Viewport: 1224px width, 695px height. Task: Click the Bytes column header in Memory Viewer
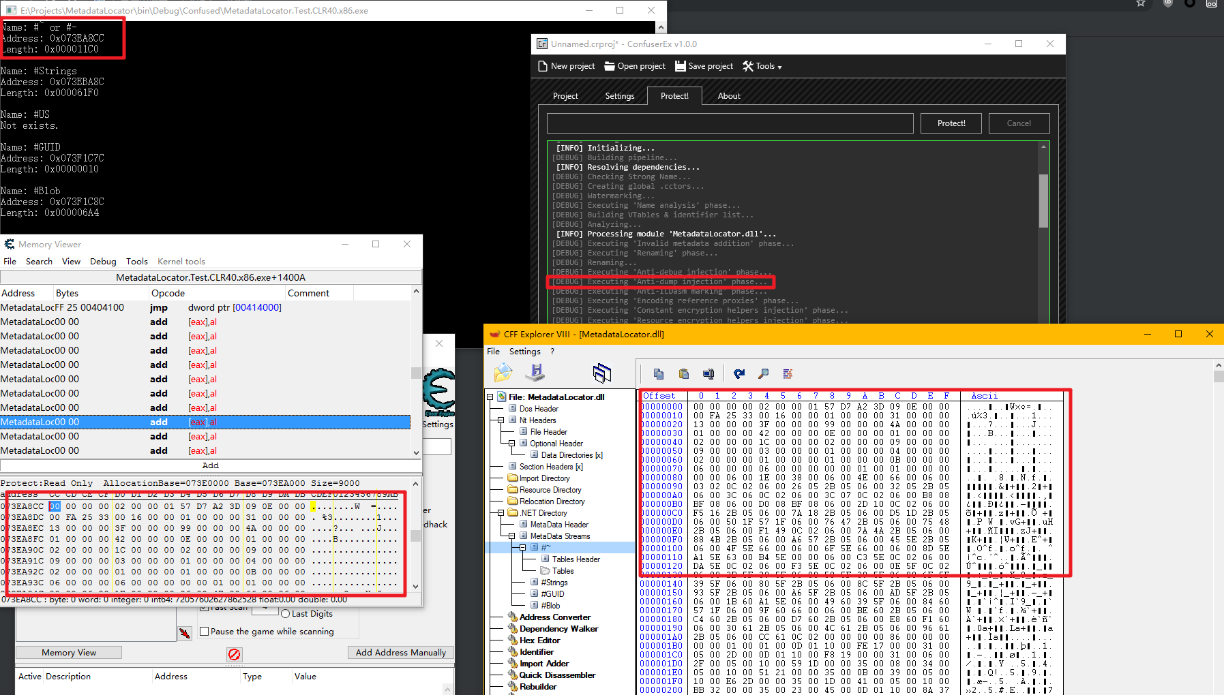tap(101, 293)
